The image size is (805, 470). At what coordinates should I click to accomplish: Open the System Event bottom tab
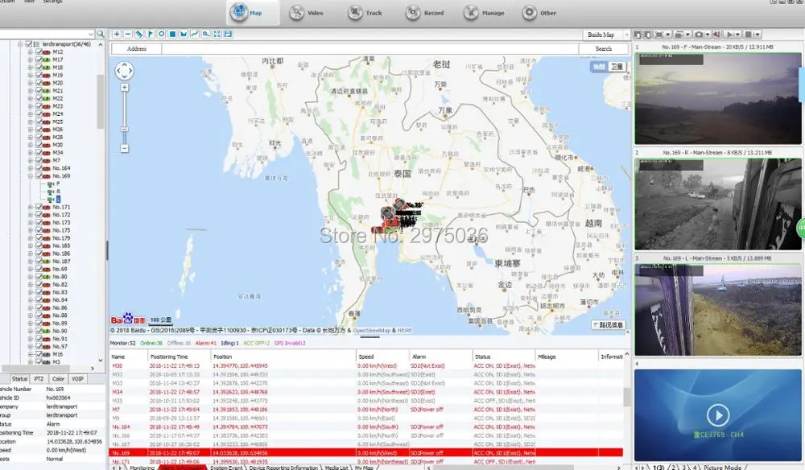tap(226, 468)
